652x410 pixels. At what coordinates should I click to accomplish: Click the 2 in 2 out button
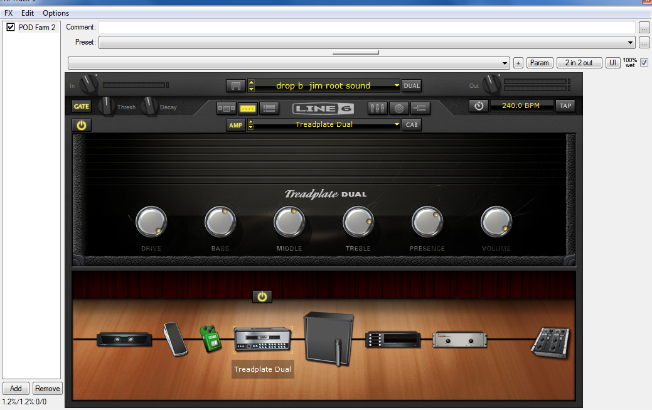579,63
